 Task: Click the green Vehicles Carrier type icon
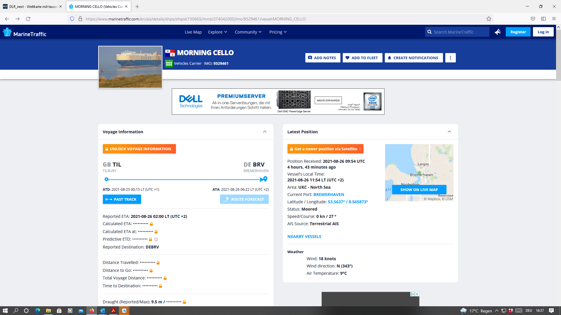click(169, 64)
